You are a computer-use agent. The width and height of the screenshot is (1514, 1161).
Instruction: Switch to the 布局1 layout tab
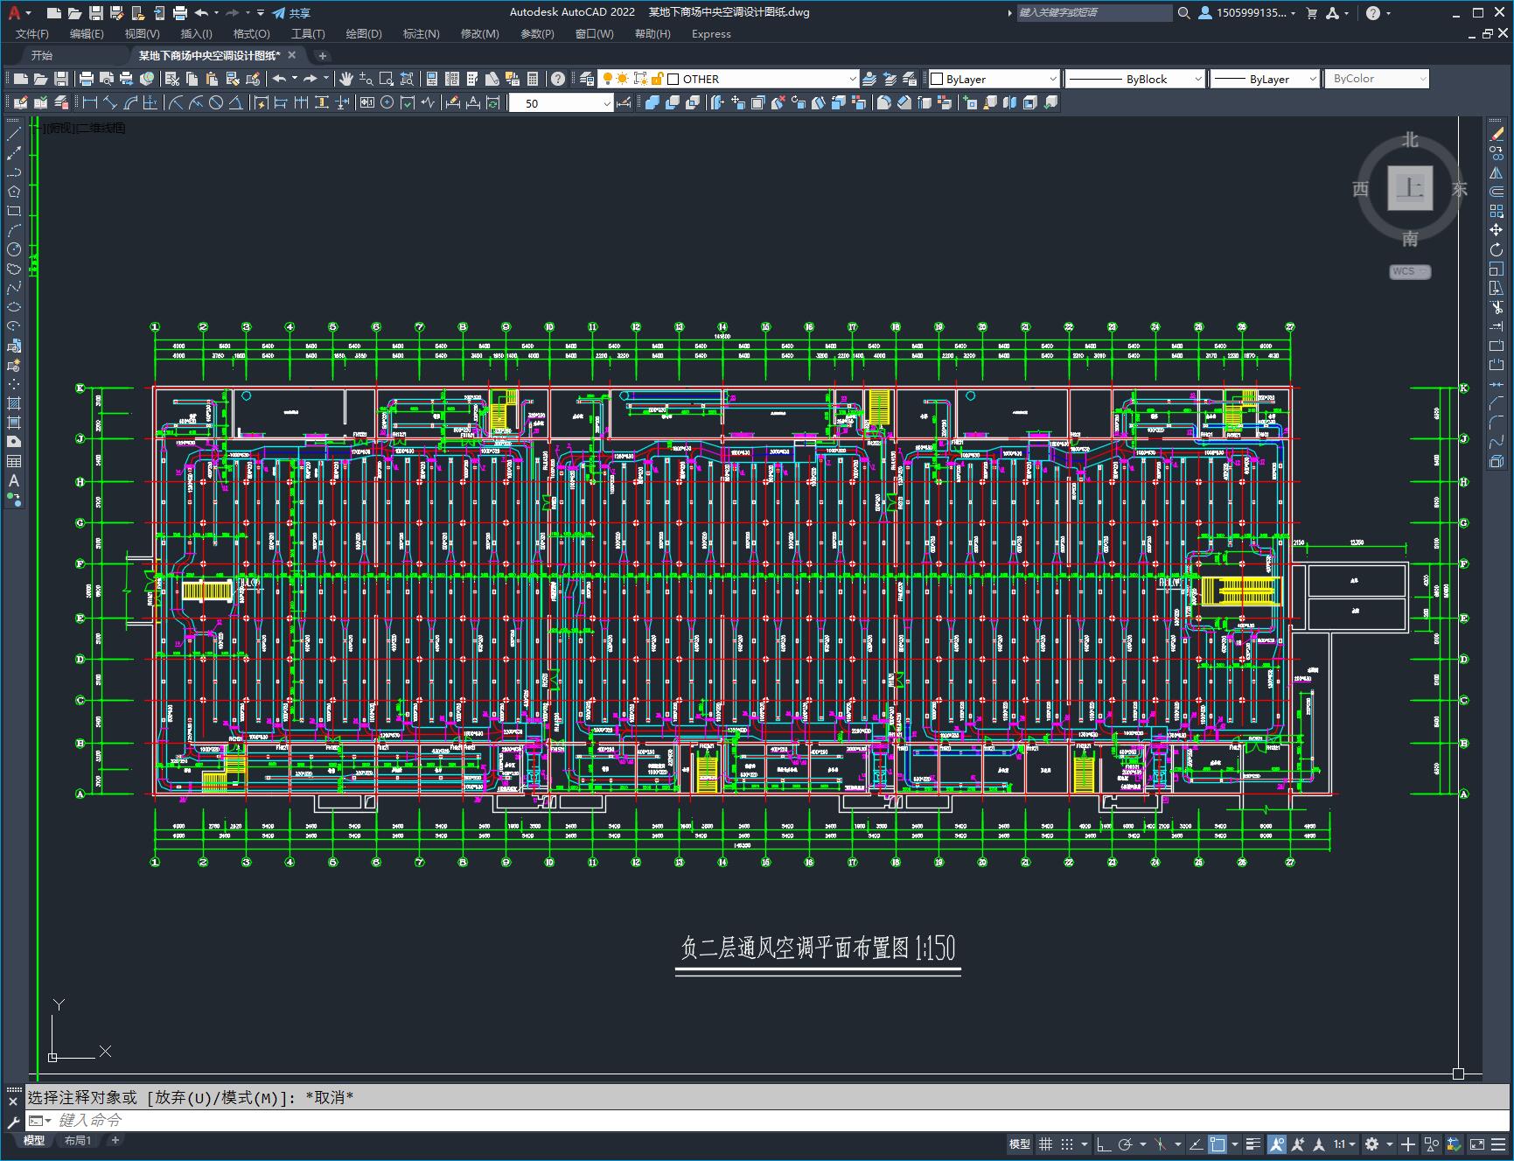pos(78,1140)
